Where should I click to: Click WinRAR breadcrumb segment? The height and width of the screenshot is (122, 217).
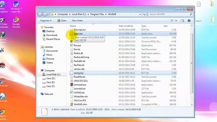[112, 14]
